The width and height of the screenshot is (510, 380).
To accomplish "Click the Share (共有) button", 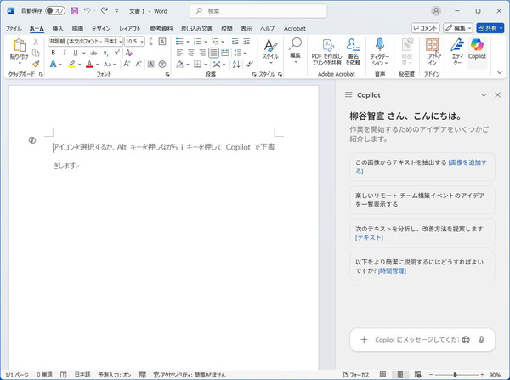I will coord(489,28).
